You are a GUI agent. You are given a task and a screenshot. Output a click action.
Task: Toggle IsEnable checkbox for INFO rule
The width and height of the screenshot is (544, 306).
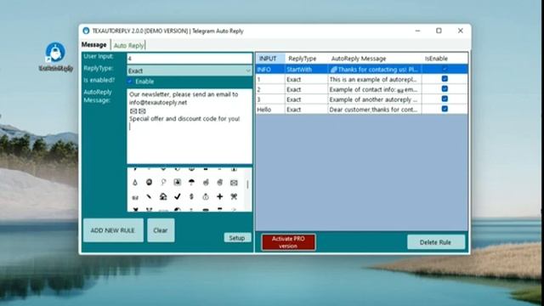[445, 69]
